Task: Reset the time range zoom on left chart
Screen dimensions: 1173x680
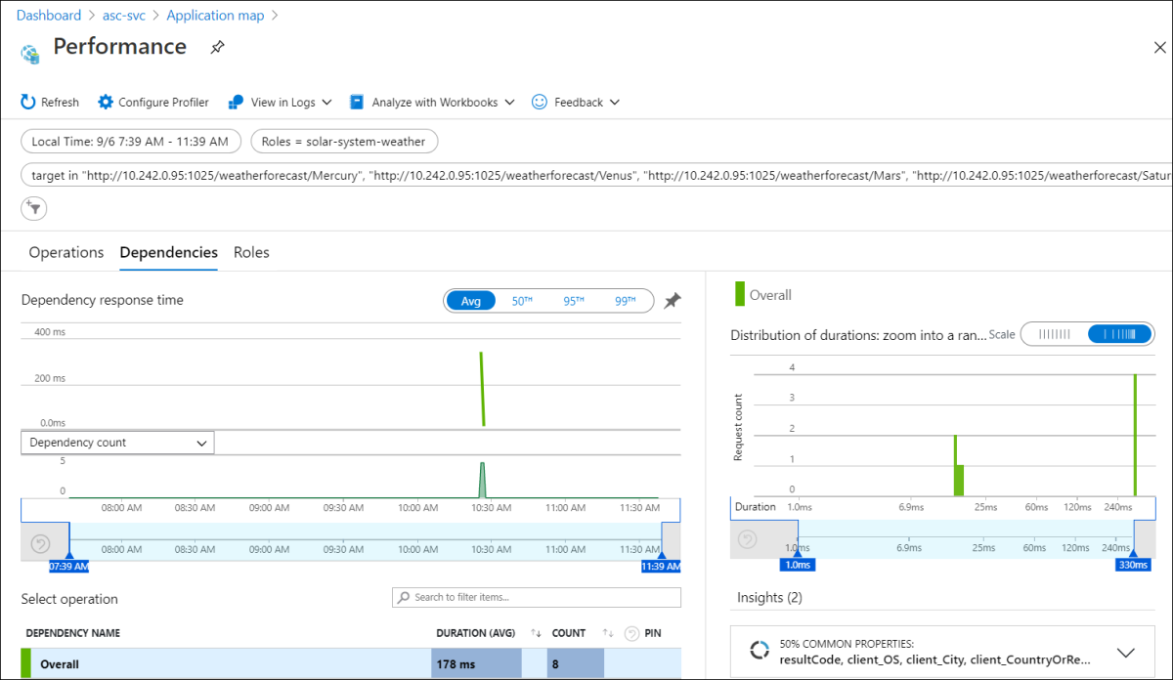Action: [41, 543]
